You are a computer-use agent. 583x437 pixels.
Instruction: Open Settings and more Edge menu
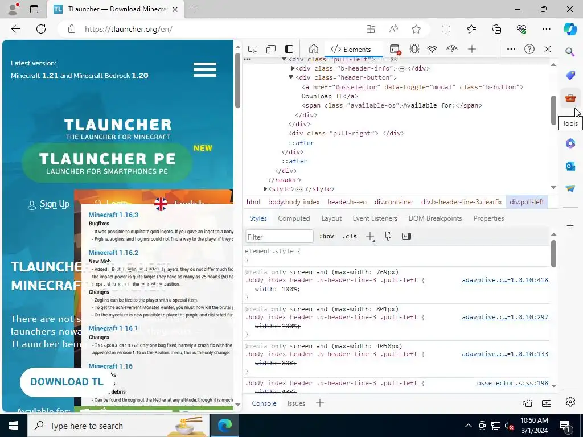(x=546, y=29)
